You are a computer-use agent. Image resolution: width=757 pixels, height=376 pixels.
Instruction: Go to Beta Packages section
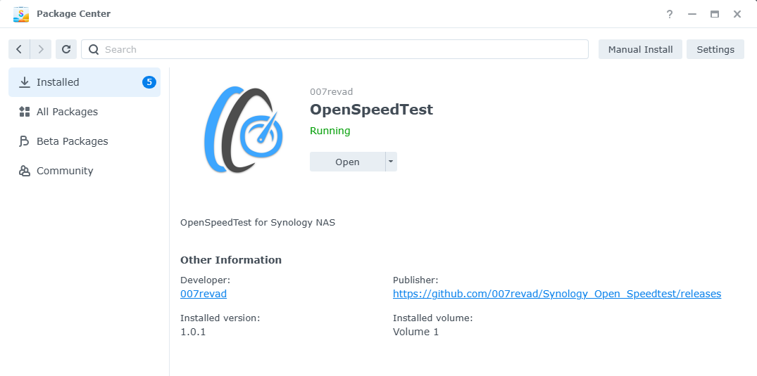click(73, 141)
